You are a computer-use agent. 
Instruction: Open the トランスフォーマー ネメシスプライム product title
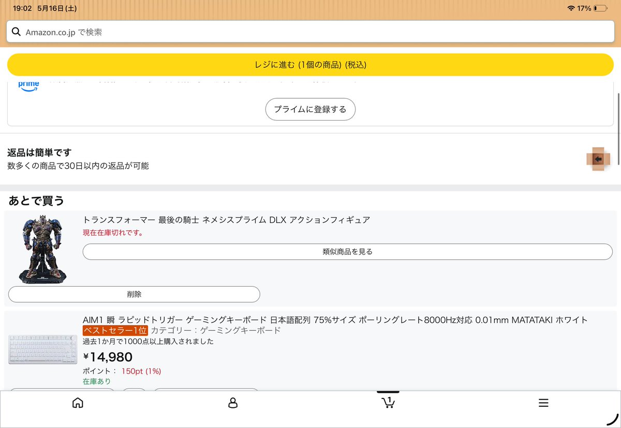[226, 220]
